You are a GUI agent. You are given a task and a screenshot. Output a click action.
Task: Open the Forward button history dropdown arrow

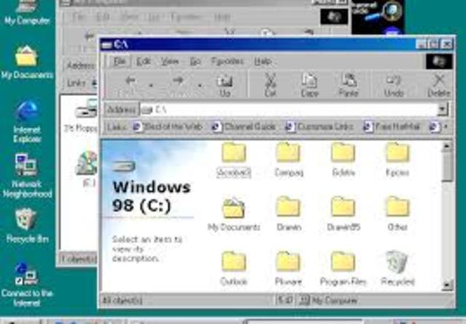200,86
